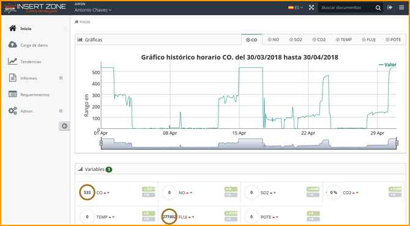Open the Antonio Chavez user dropdown
Viewport: 410px width, 226px height.
(x=93, y=10)
